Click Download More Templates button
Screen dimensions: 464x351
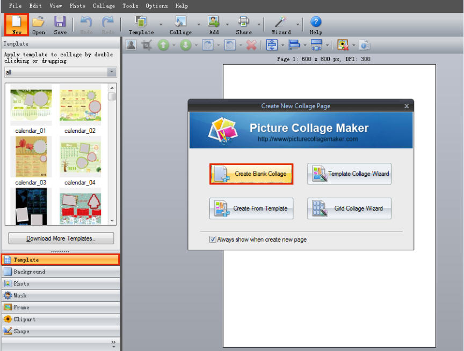pos(61,238)
